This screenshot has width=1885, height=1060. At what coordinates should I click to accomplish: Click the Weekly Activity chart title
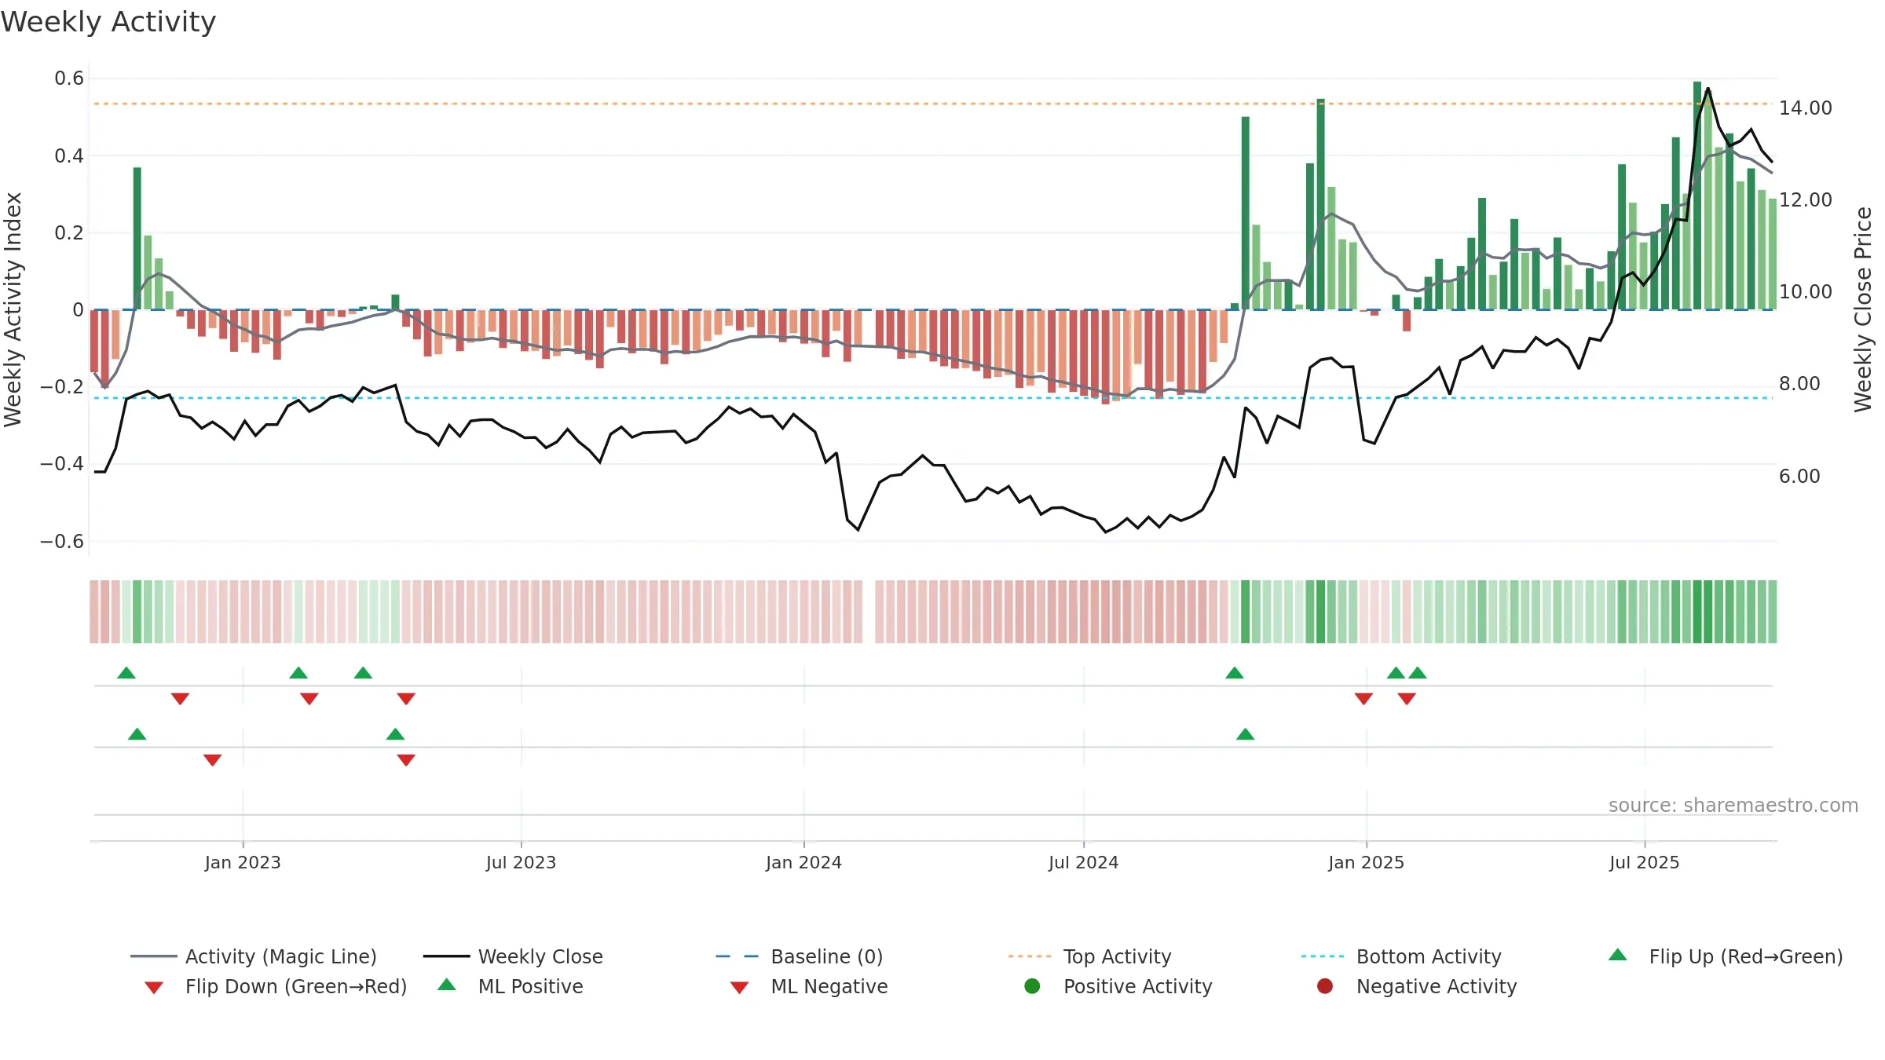(x=108, y=22)
